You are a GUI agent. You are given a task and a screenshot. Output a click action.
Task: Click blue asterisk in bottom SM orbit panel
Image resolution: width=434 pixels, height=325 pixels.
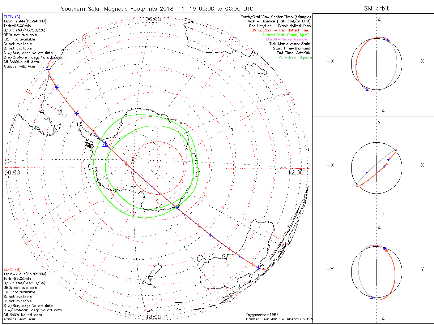384,248
